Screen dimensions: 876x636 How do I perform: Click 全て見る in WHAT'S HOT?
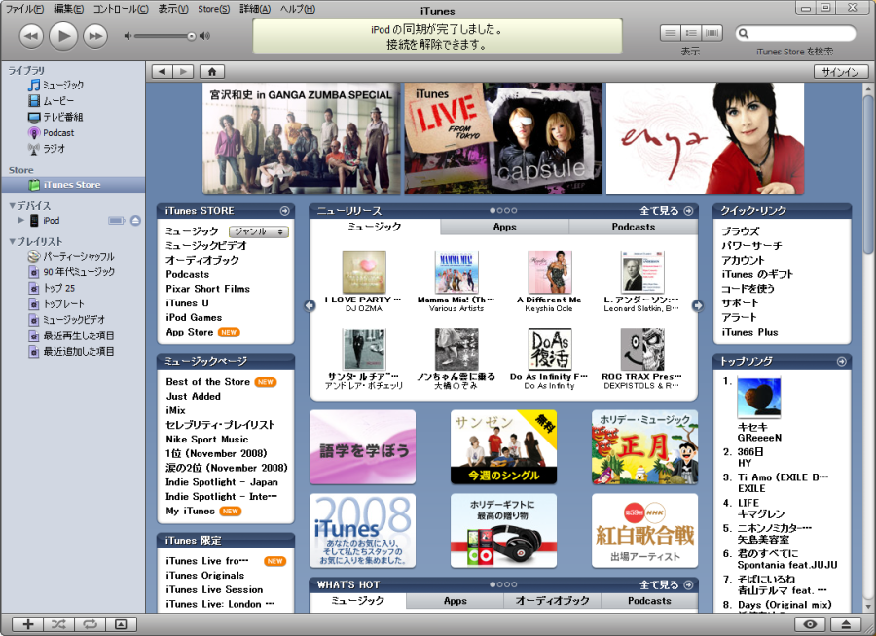(666, 584)
